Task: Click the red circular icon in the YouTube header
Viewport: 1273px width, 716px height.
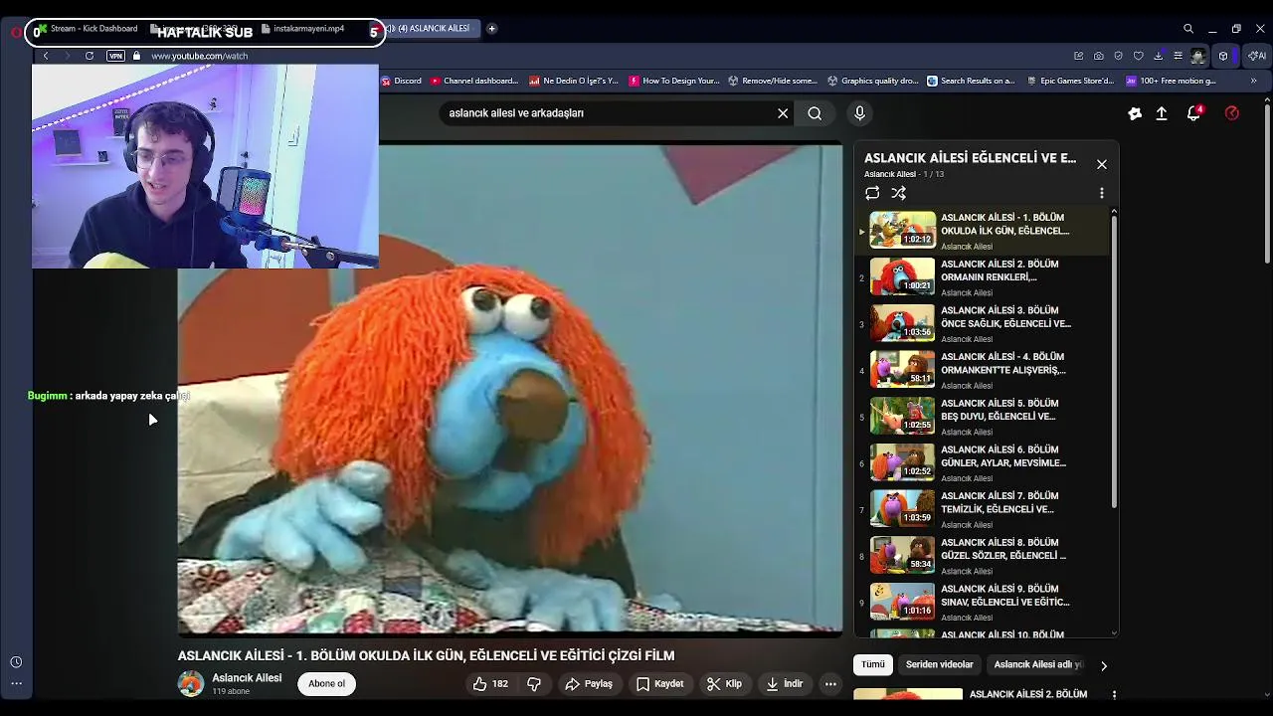Action: click(x=1232, y=113)
